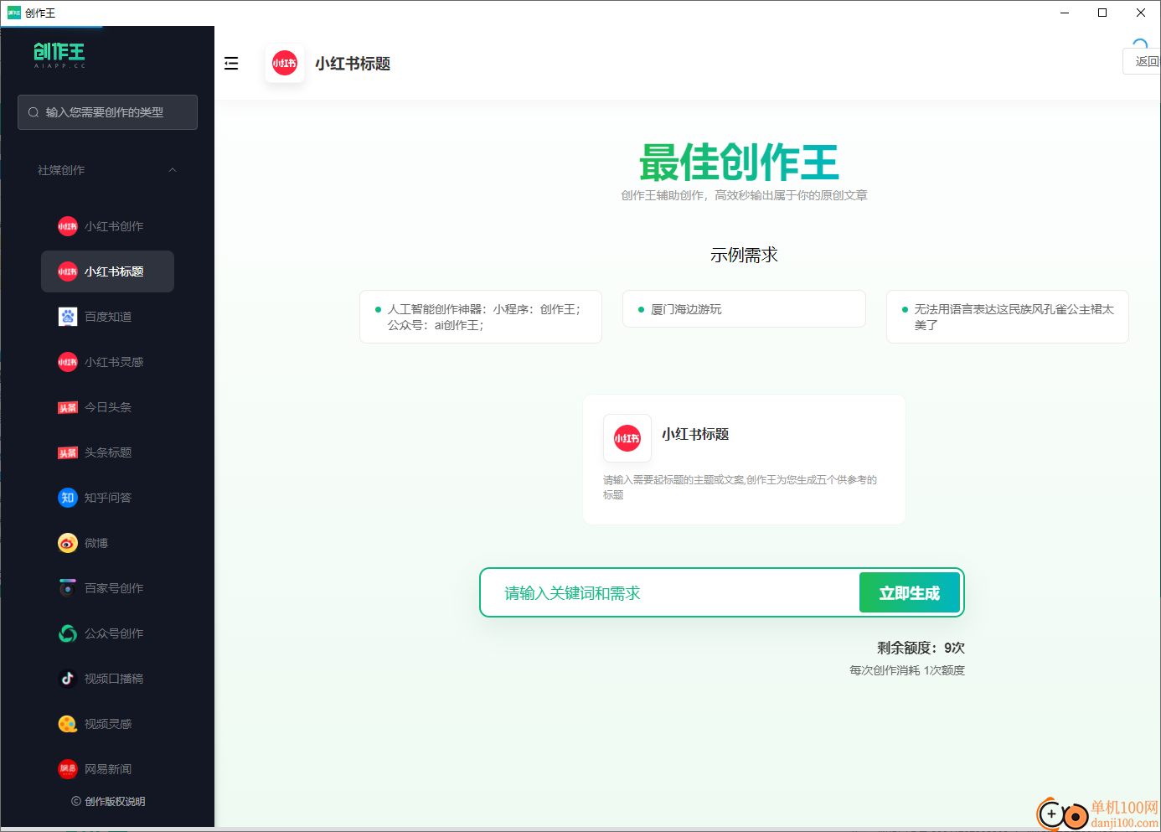This screenshot has height=832, width=1161.
Task: Click the 小红书创作 sidebar icon
Action: [x=68, y=226]
